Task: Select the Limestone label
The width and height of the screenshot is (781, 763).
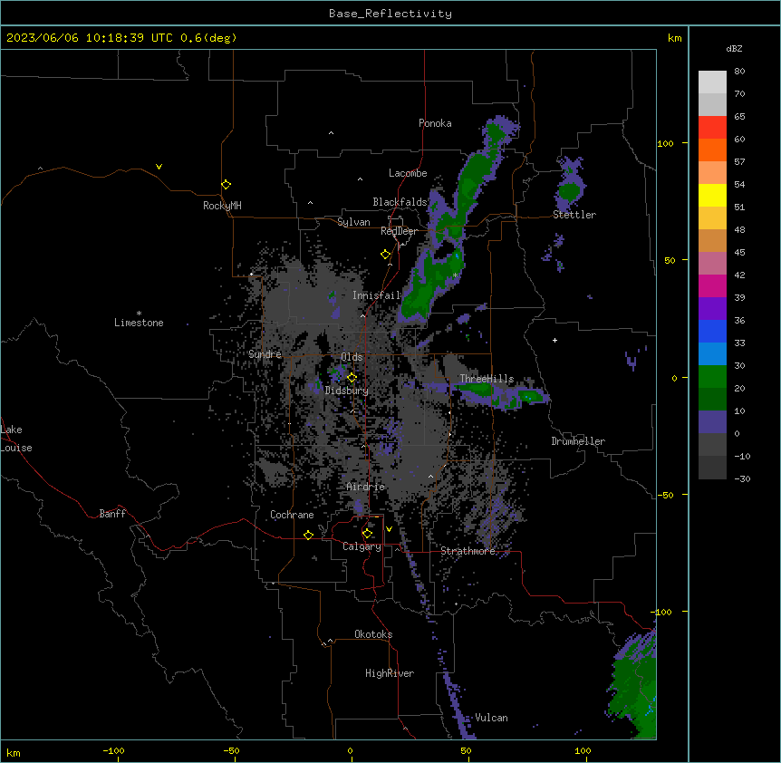Action: point(139,323)
